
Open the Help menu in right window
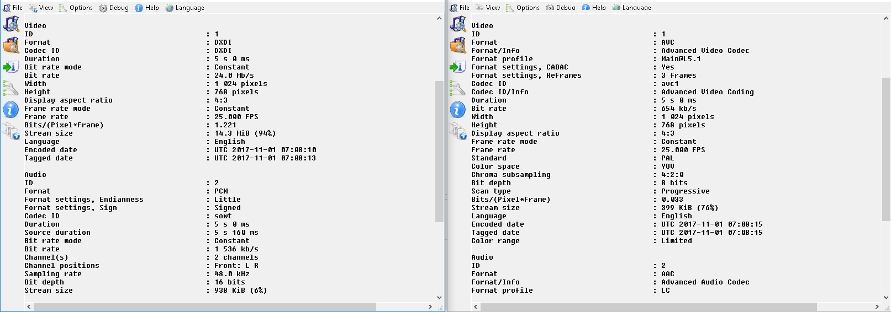coord(594,8)
